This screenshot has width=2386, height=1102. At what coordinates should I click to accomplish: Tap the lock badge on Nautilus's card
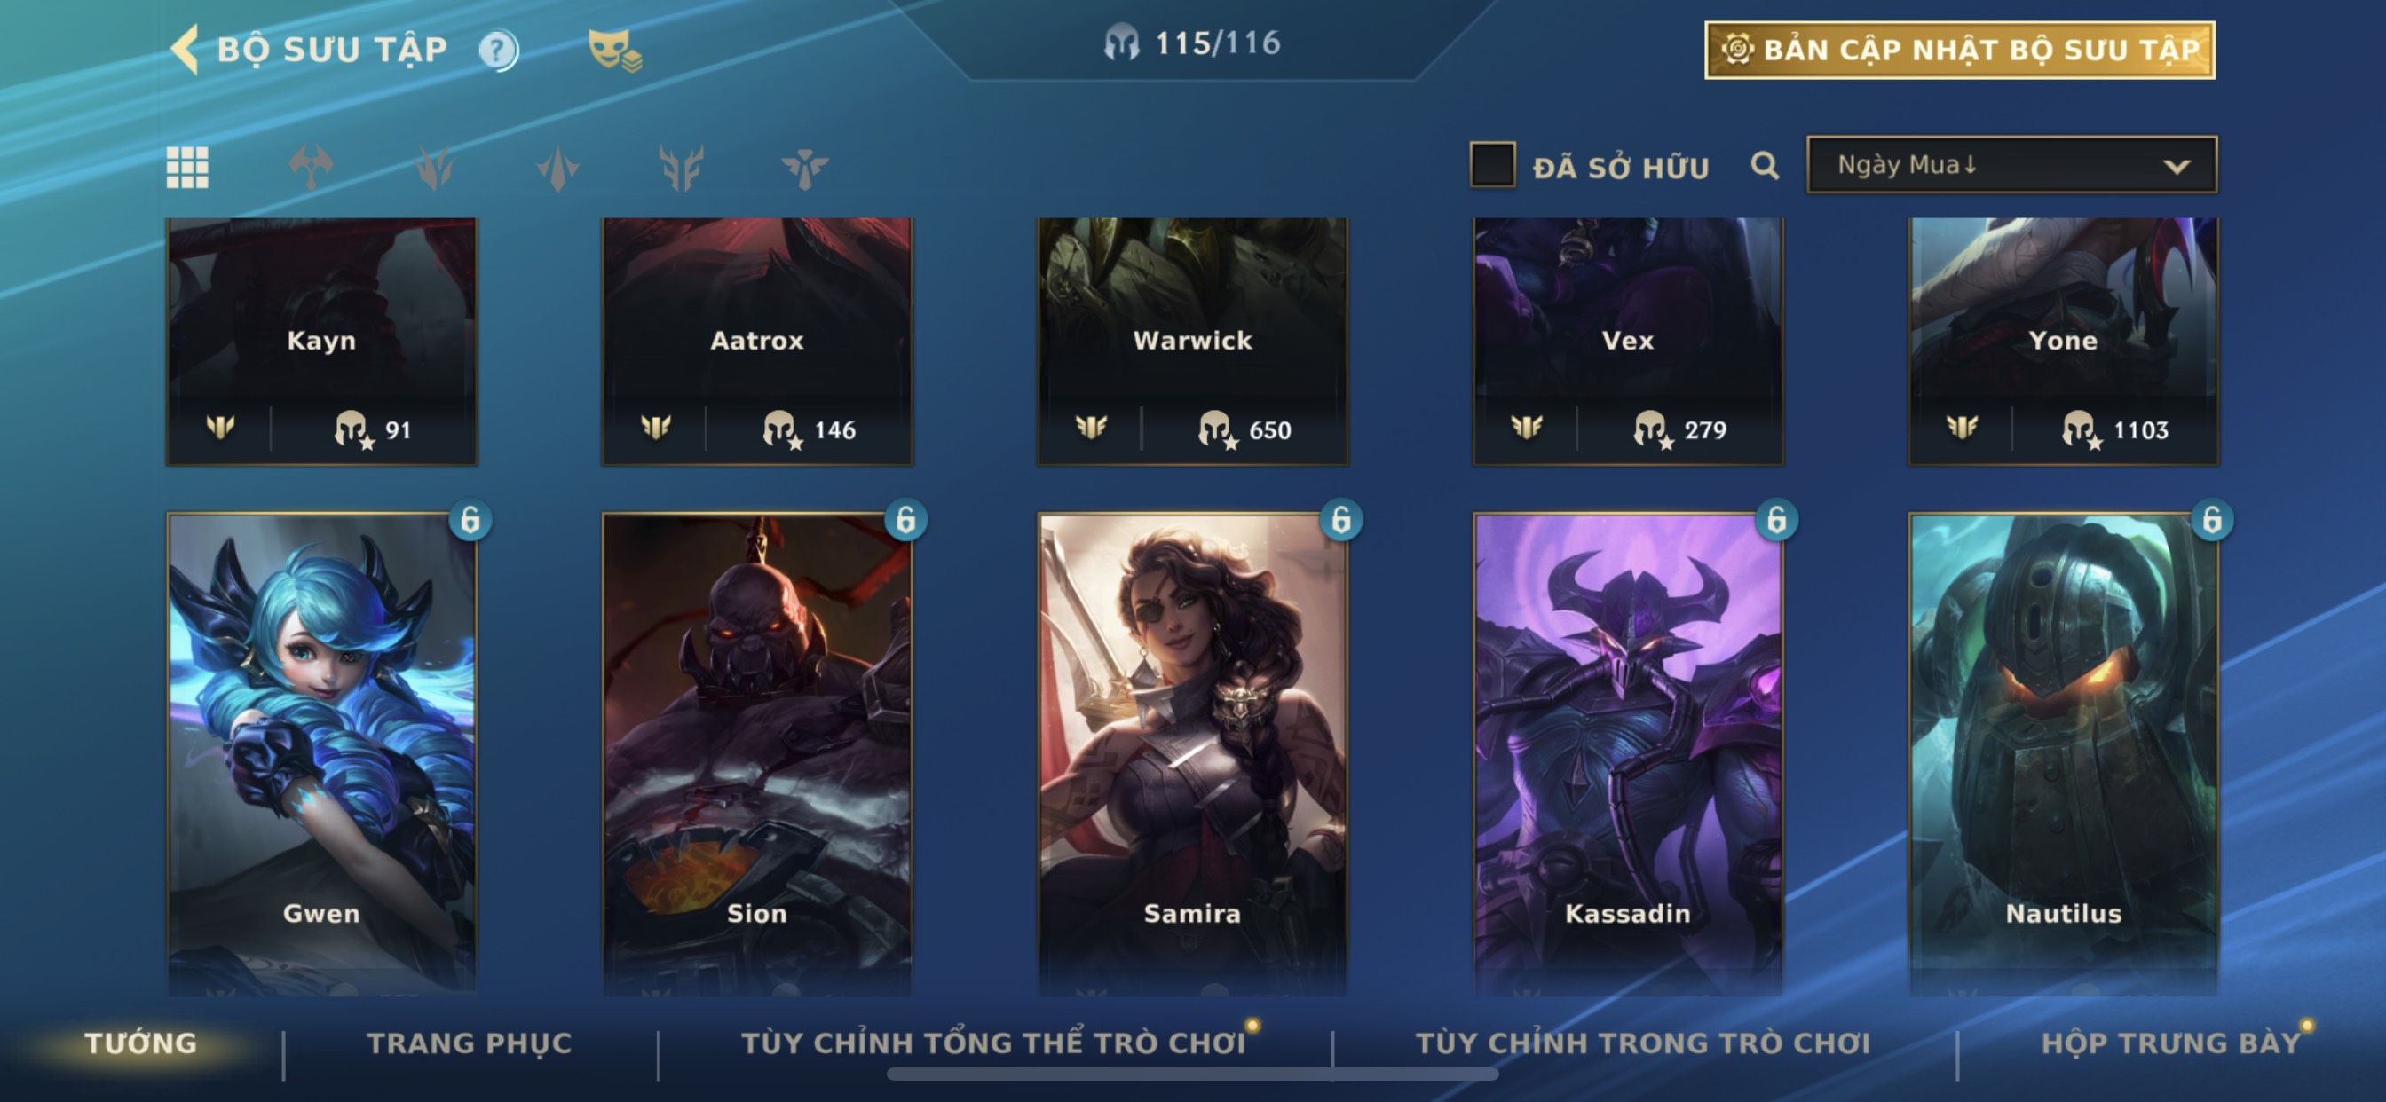coord(2212,520)
